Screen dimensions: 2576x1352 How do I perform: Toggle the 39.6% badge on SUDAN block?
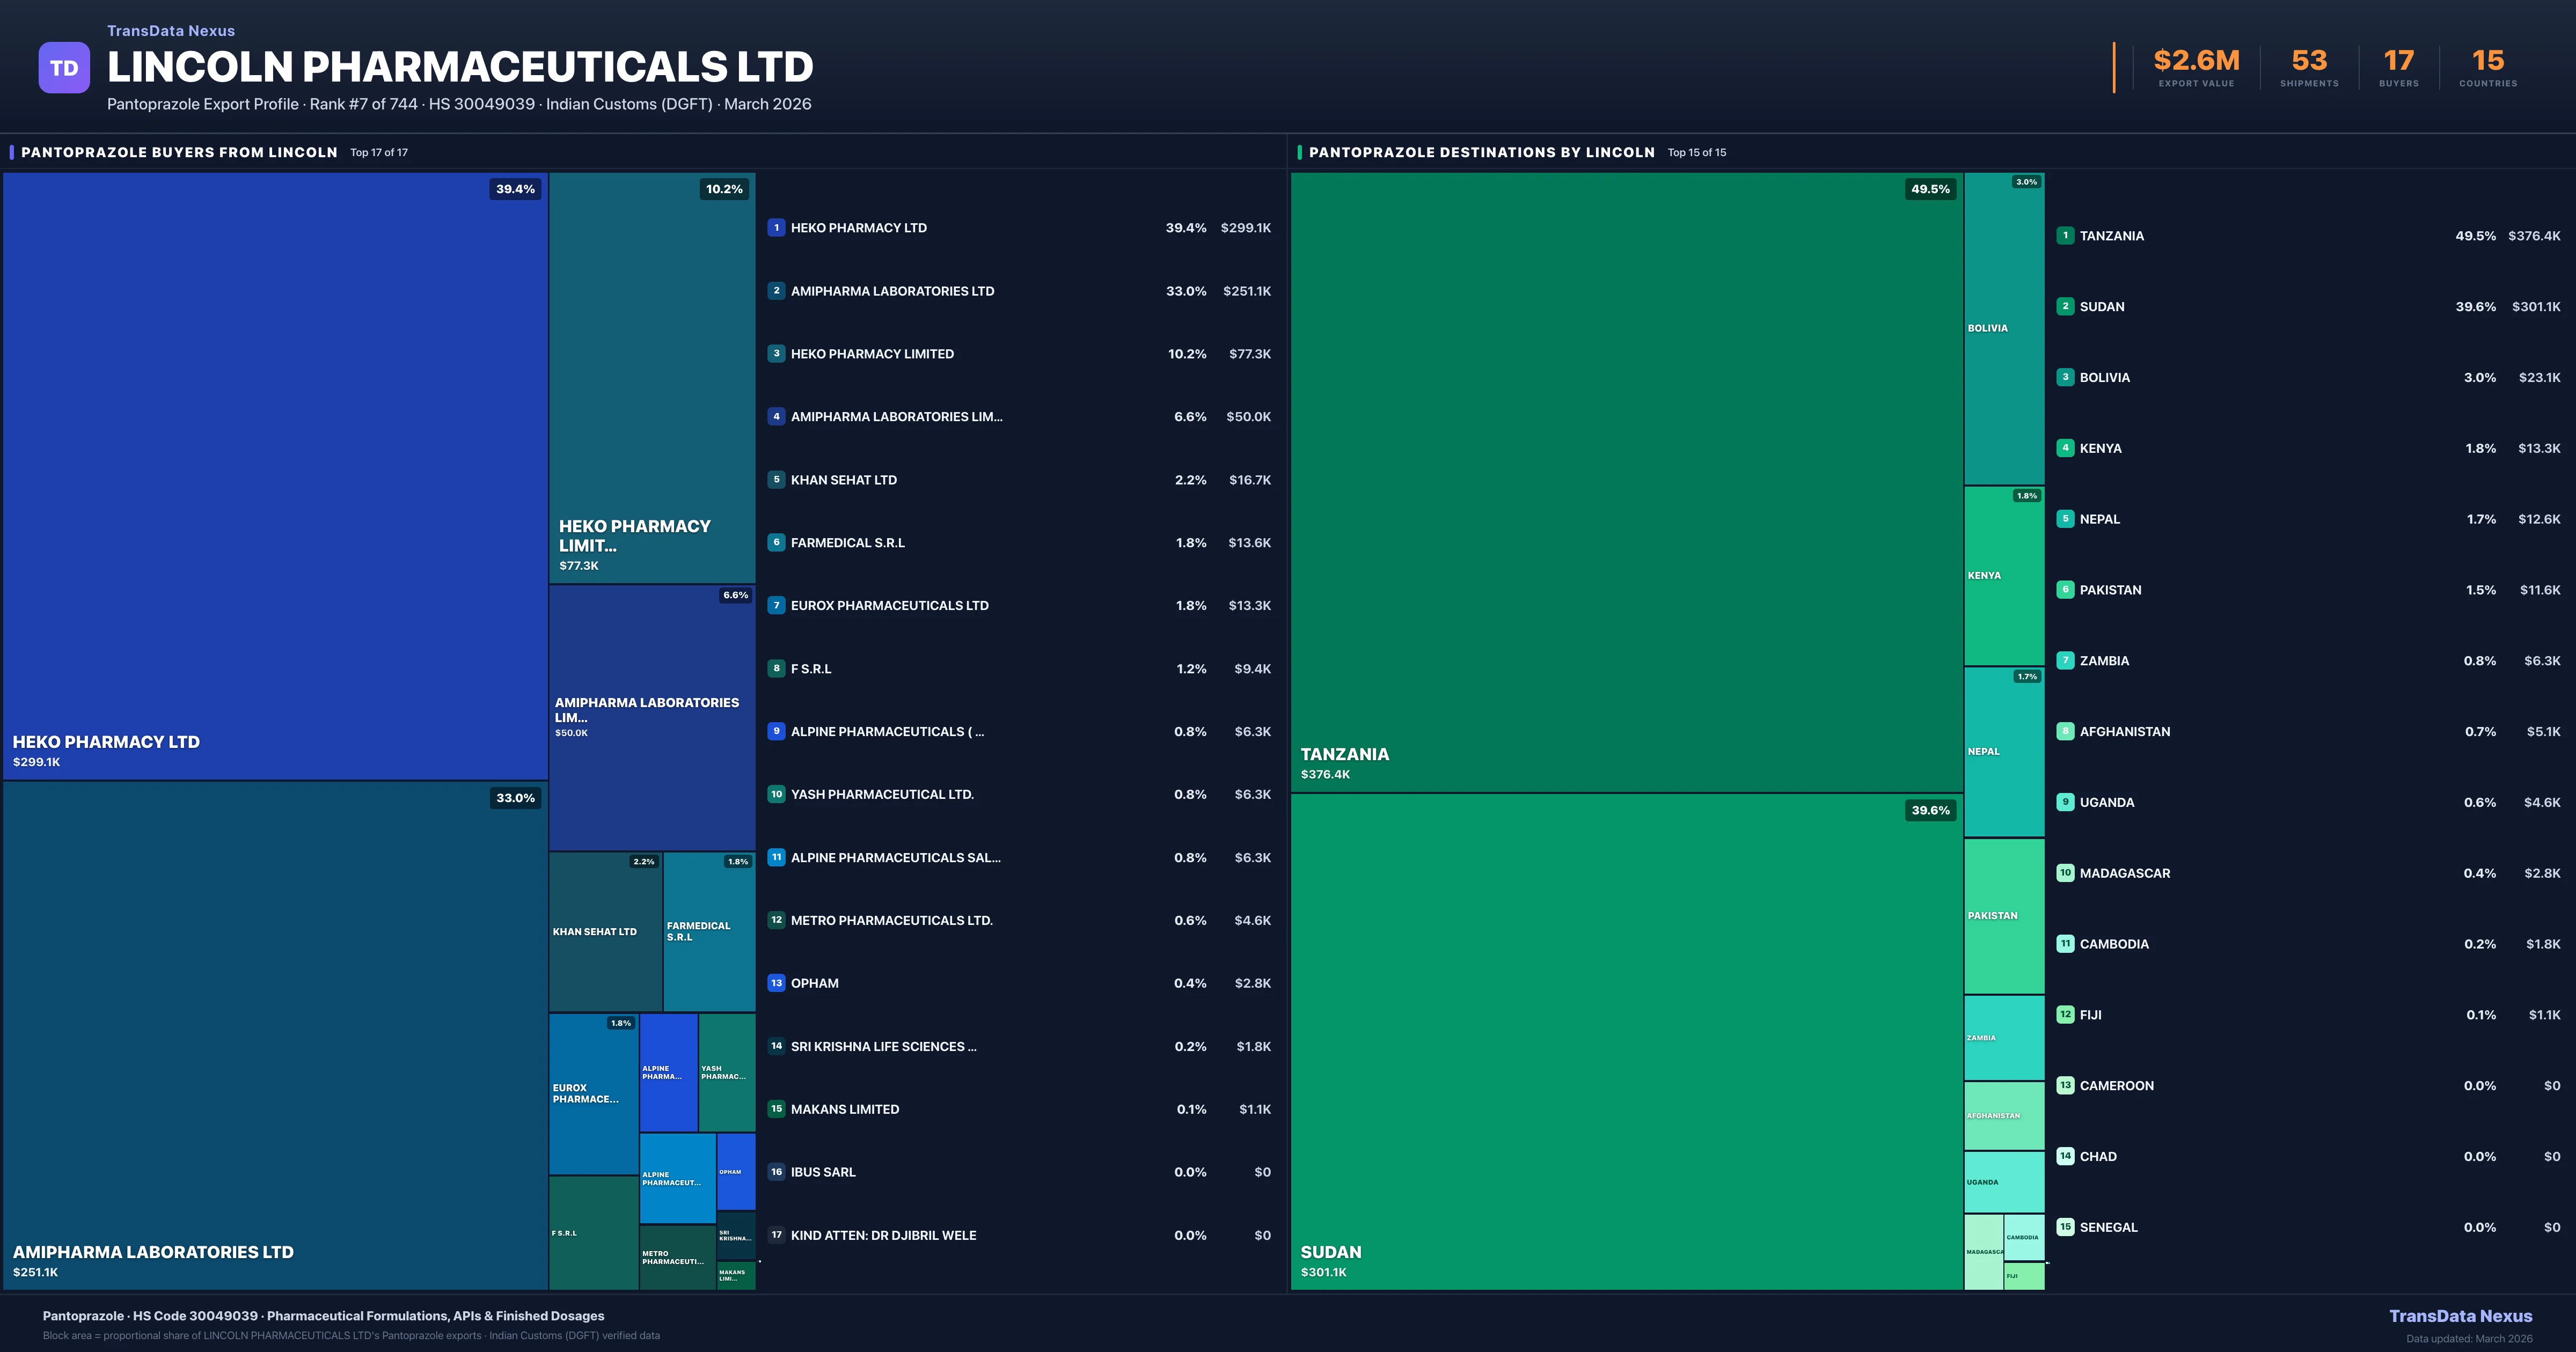click(x=1930, y=811)
